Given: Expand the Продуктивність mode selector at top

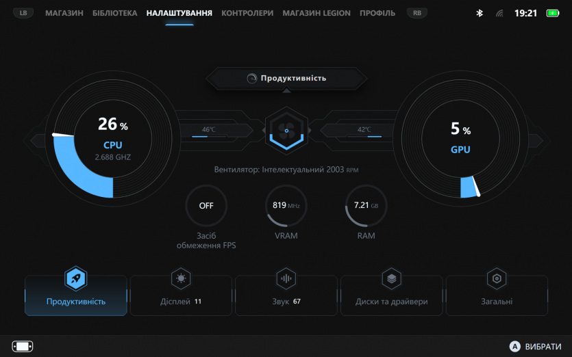Looking at the screenshot, I should (286, 78).
